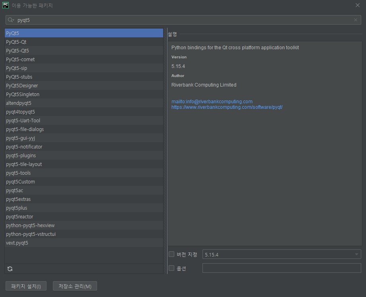Select the pyqt5-plugins package
This screenshot has height=297, width=366.
(84, 155)
